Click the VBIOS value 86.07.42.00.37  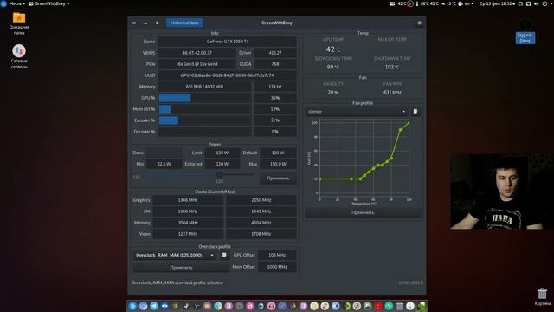coord(196,53)
